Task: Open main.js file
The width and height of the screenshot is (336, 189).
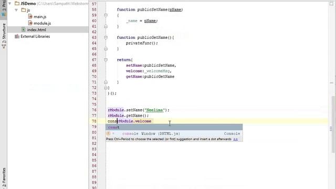Action: [40, 17]
